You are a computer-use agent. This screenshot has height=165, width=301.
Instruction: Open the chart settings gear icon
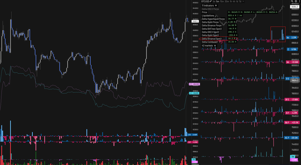coord(296,1)
